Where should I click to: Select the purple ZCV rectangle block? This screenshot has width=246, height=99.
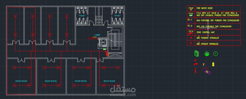(207, 72)
